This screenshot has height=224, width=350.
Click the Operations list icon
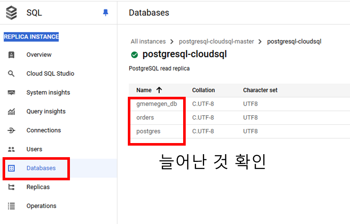[12, 206]
